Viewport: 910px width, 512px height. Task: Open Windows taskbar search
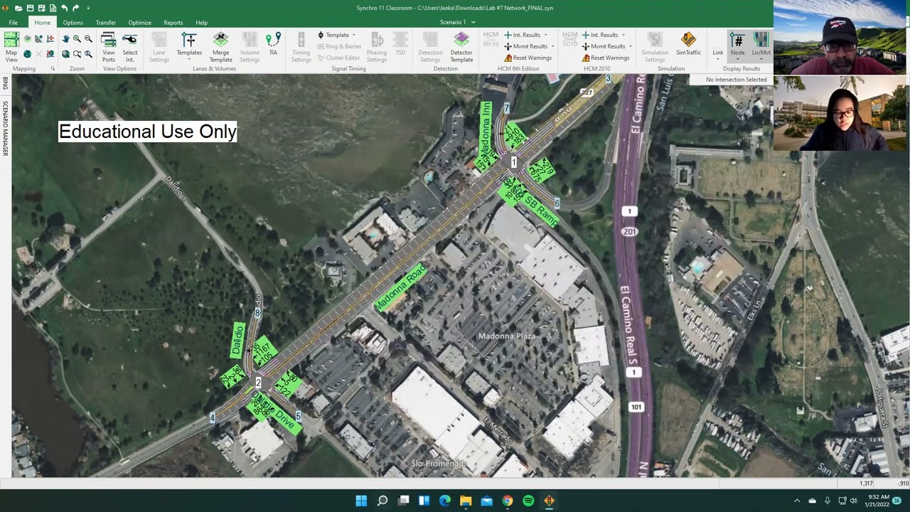click(382, 501)
